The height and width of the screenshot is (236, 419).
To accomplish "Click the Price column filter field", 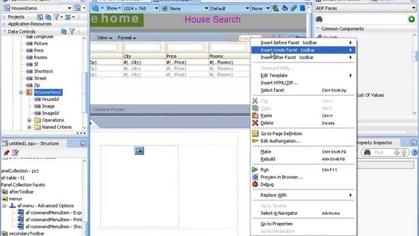I will coord(185,47).
